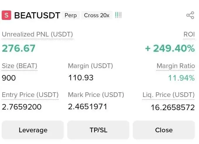The height and width of the screenshot is (144, 199).
Task: Tap the Perp contract tag
Action: tap(71, 15)
